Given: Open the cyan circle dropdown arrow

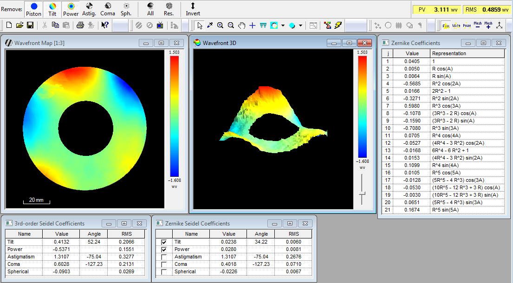Looking at the screenshot, I should (300, 25).
